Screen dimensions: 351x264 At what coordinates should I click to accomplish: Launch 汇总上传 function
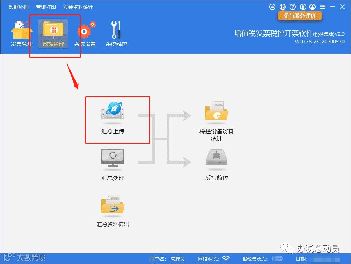tap(113, 118)
